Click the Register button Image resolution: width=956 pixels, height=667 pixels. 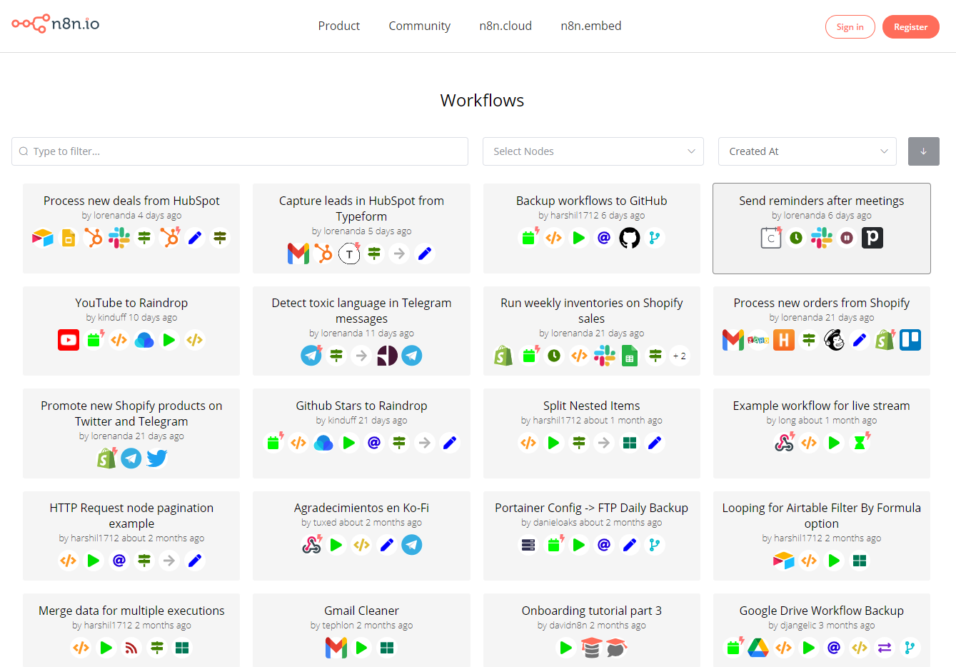(910, 27)
